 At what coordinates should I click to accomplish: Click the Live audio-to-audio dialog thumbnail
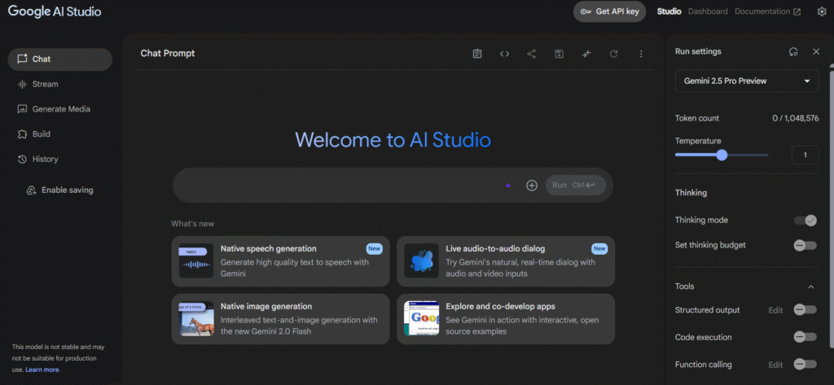(x=421, y=260)
